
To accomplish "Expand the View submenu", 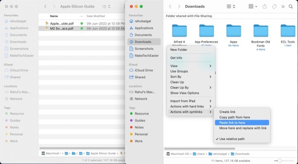I will (x=191, y=66).
